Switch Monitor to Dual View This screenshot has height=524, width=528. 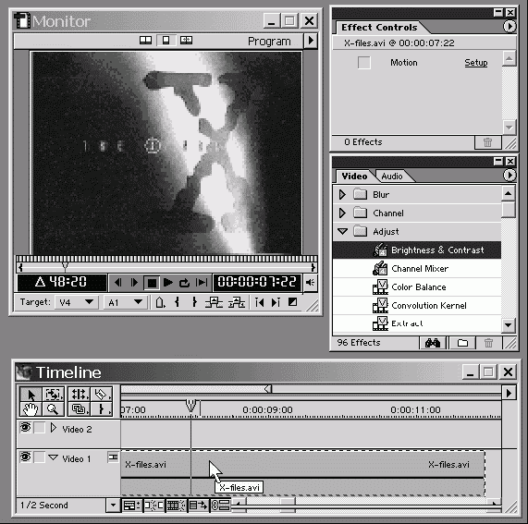pos(145,41)
